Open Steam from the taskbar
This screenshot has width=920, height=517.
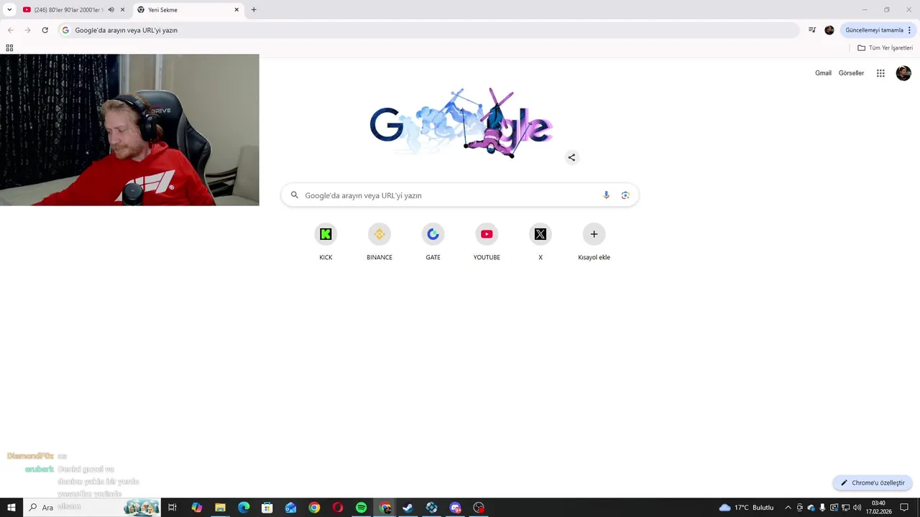click(408, 508)
